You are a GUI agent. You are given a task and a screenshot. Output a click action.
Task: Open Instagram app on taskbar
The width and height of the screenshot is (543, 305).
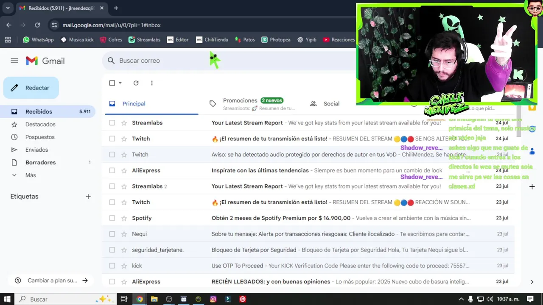point(213,299)
